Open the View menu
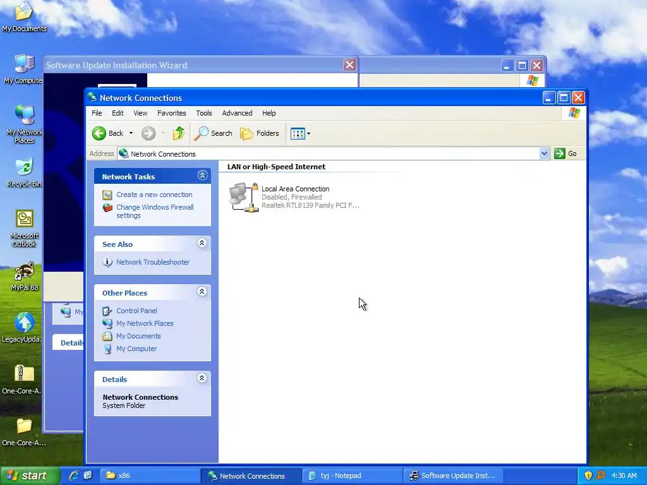Viewport: 647px width, 485px height. tap(140, 113)
